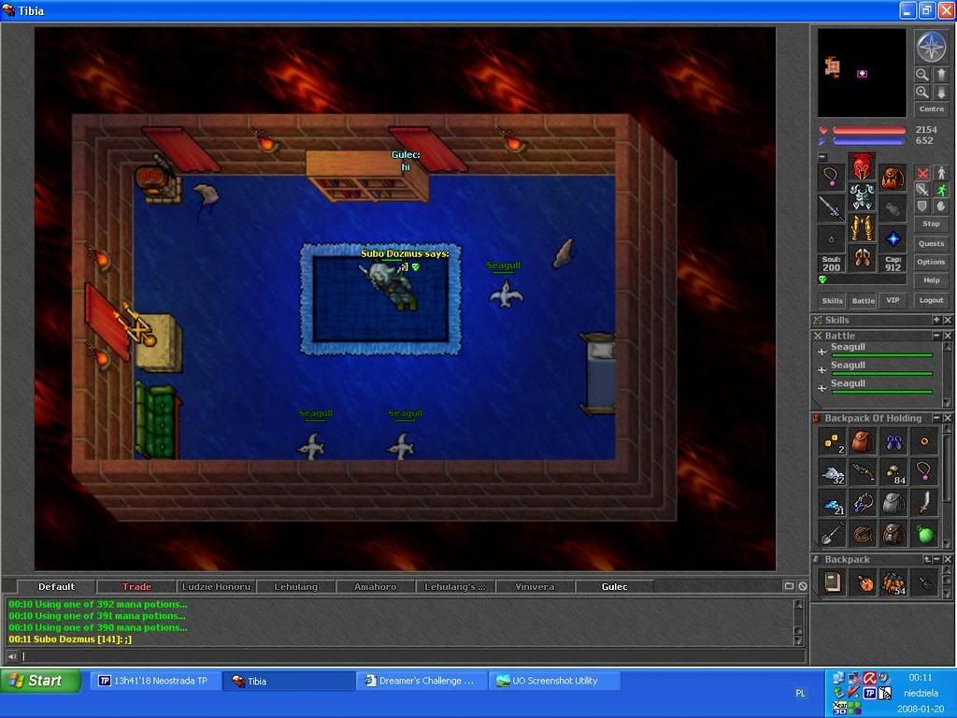Toggle the fist icon in the combat controls
The image size is (957, 718).
pyautogui.click(x=941, y=207)
